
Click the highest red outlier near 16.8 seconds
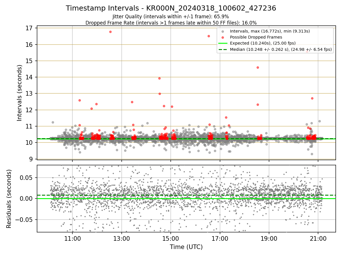[x=110, y=32]
